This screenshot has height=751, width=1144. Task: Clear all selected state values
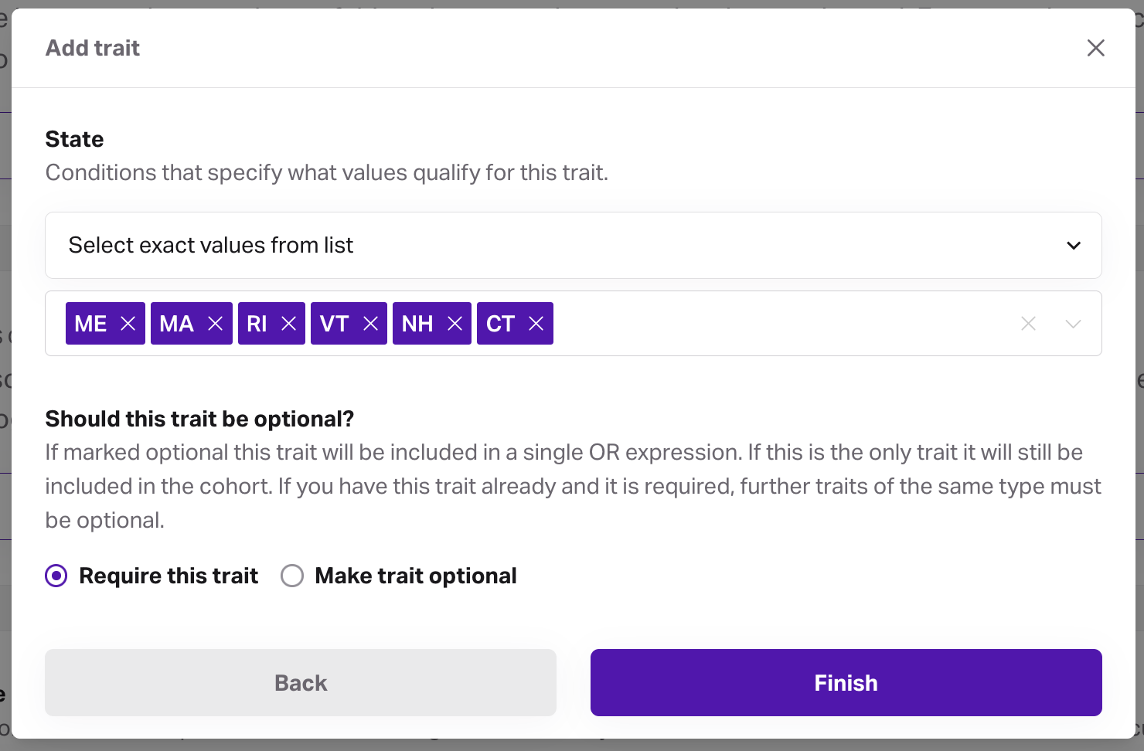pos(1028,324)
